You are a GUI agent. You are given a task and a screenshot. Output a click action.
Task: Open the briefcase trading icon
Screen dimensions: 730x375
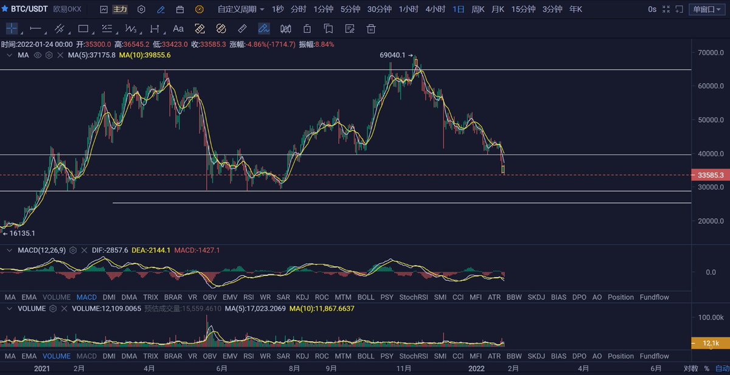180,10
